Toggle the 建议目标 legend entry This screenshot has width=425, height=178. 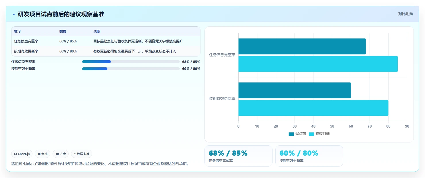(x=319, y=134)
